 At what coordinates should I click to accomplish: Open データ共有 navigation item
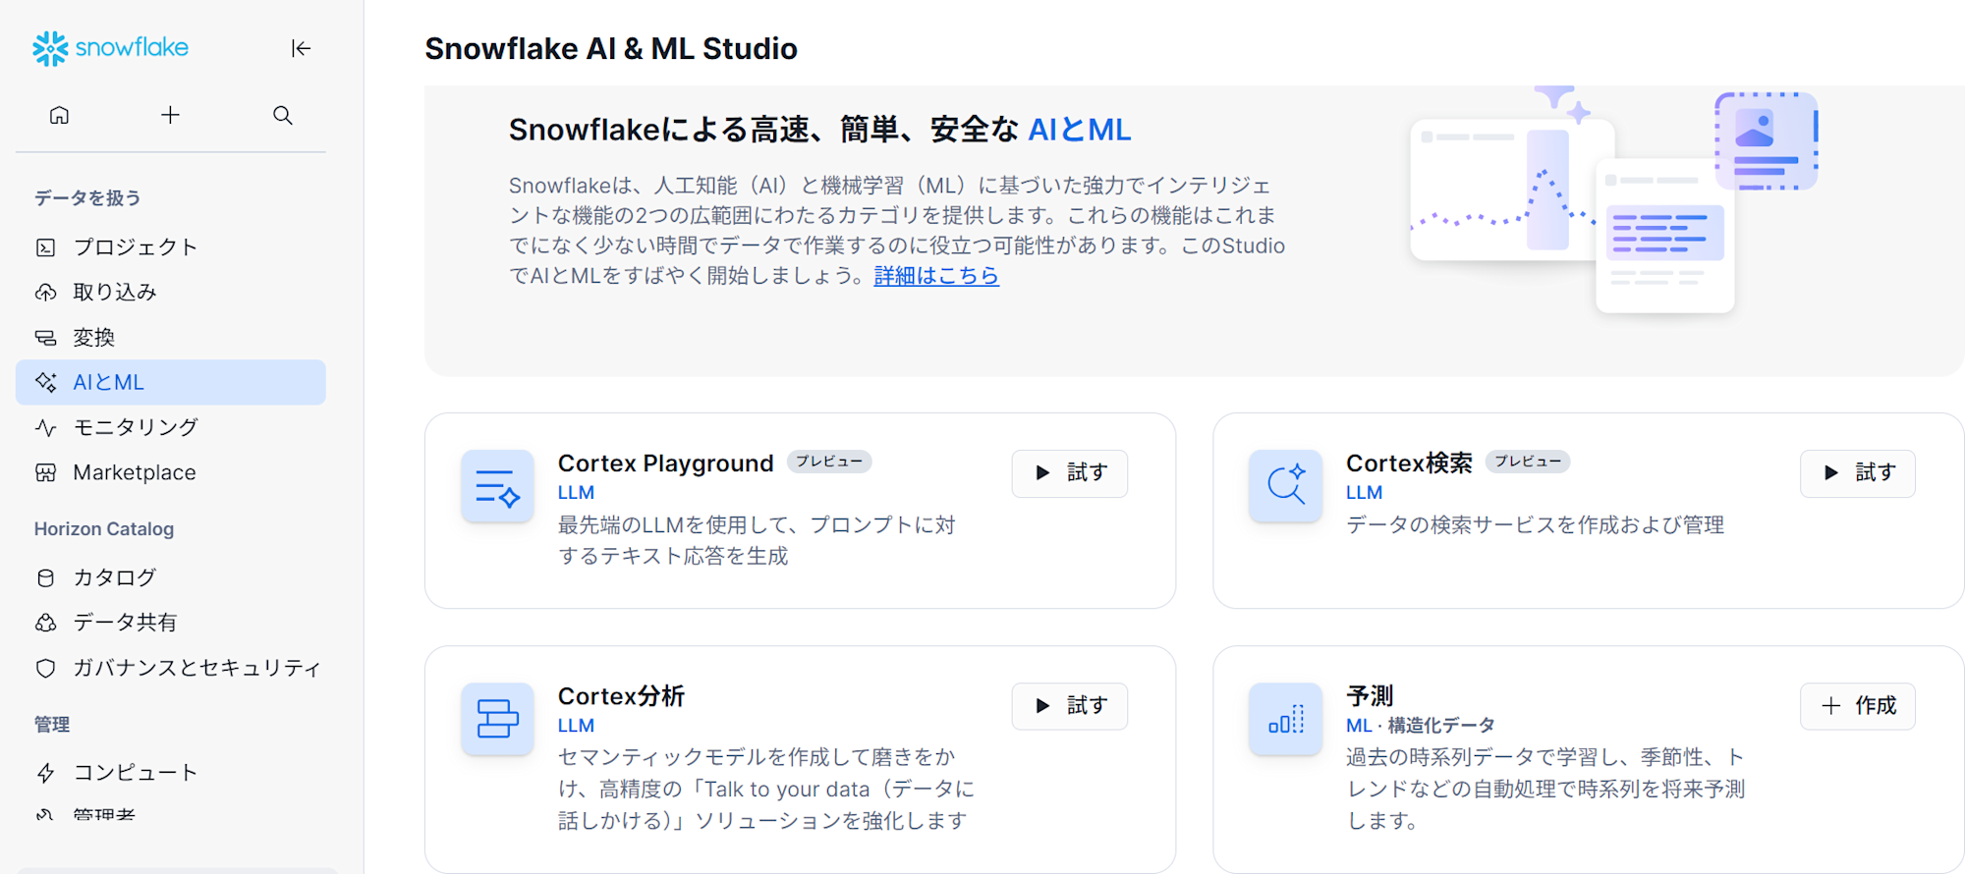[x=171, y=623]
